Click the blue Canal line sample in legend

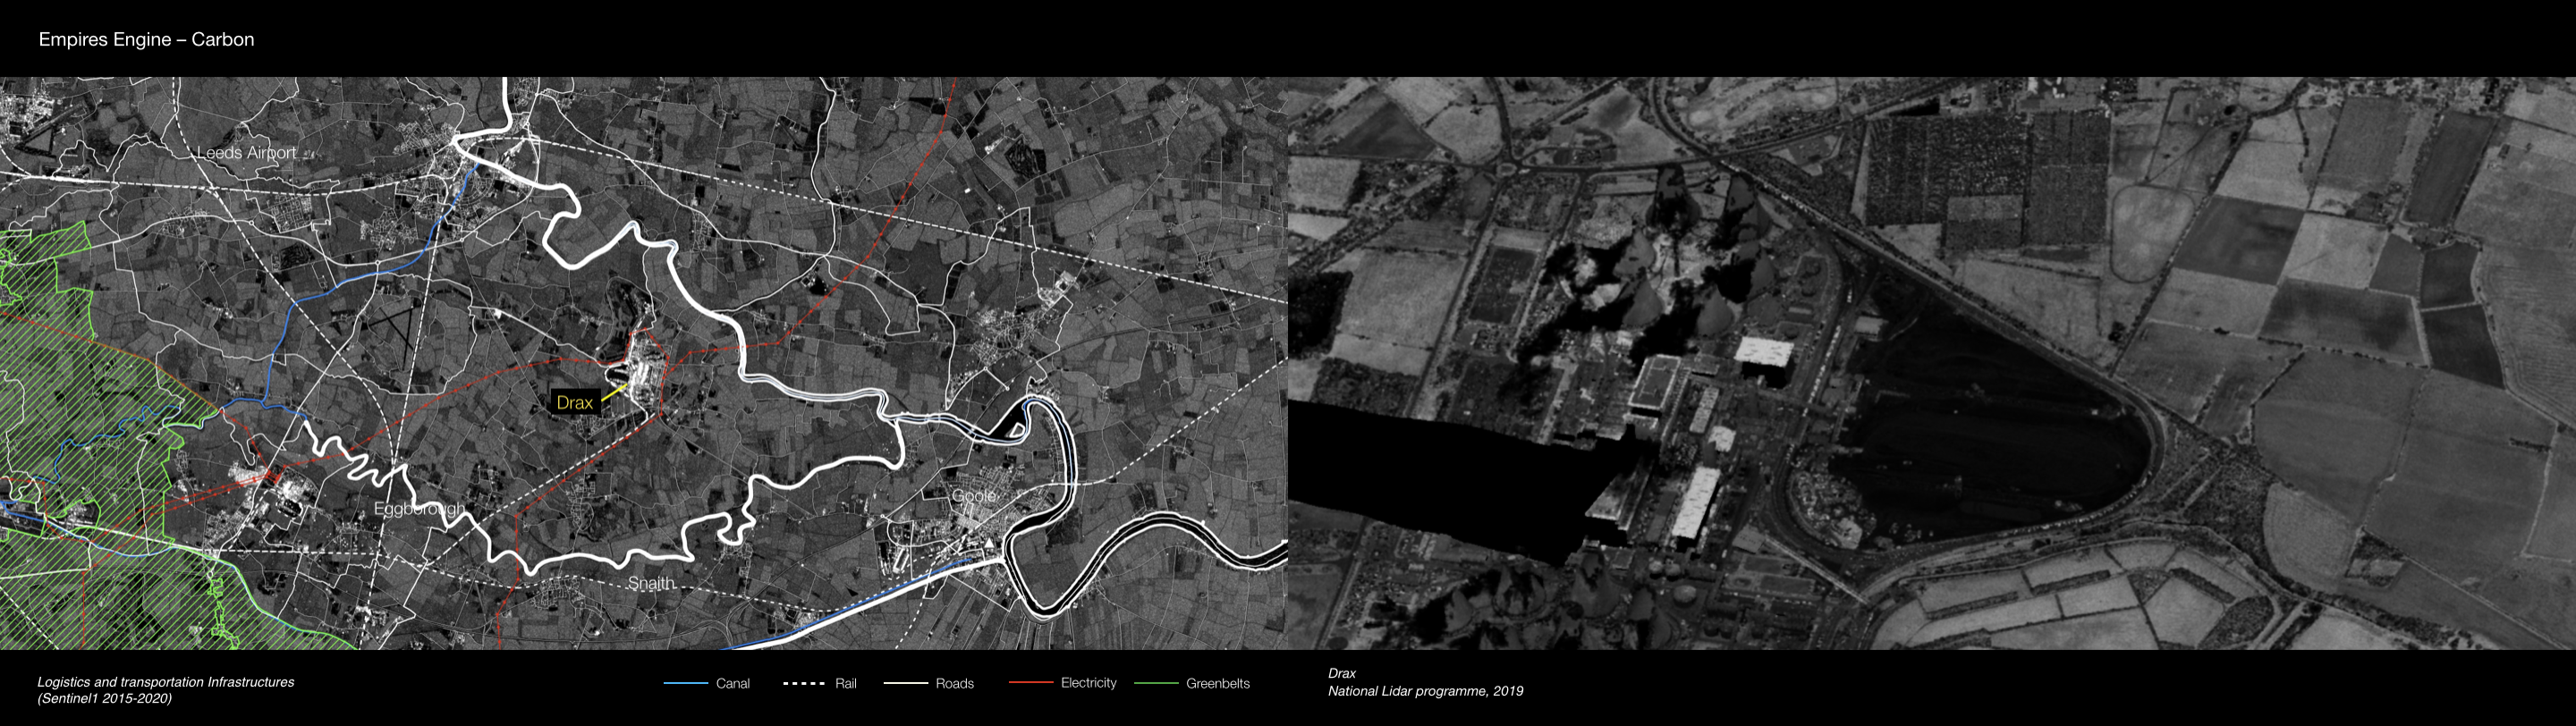685,684
